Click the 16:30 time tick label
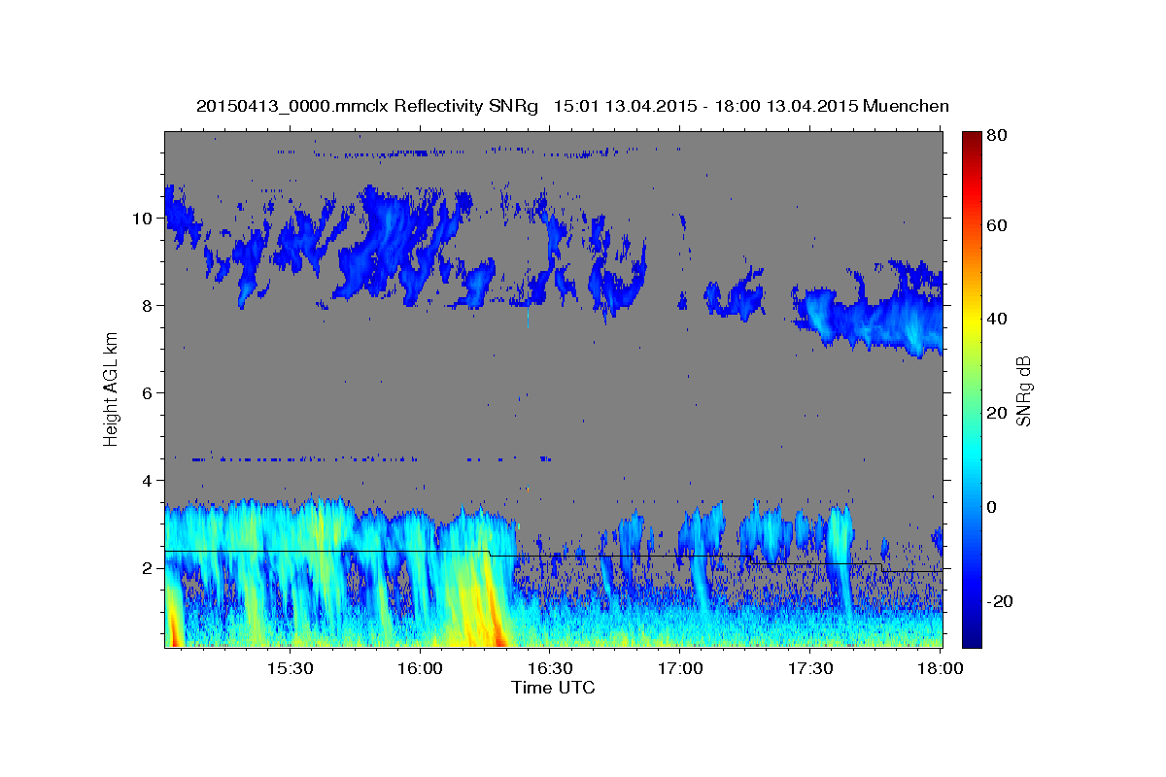This screenshot has height=777, width=1166. pos(550,669)
